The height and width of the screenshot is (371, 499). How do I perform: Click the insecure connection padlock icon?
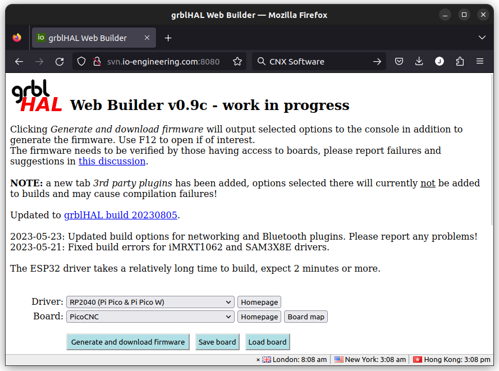(97, 61)
